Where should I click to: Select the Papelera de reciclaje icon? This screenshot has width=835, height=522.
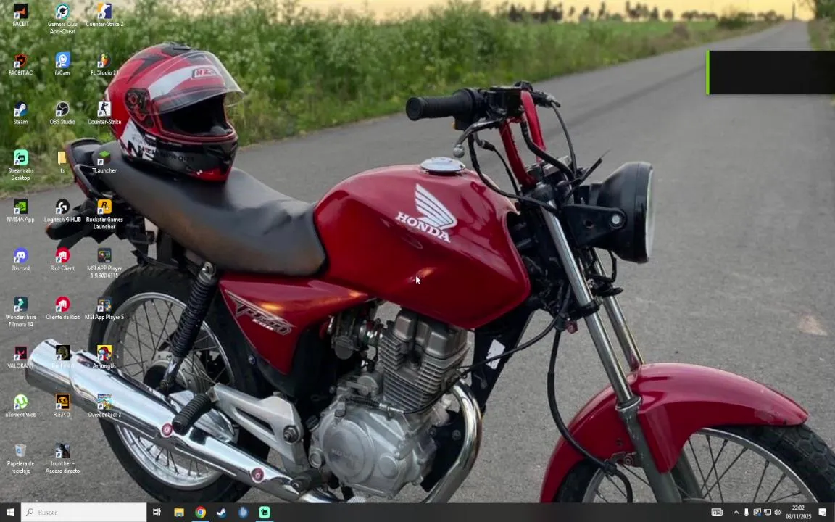(x=20, y=459)
